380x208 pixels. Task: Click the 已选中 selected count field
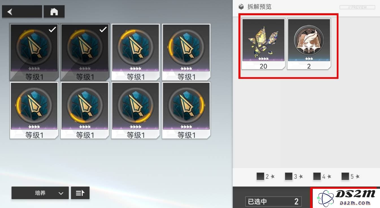pos(273,201)
